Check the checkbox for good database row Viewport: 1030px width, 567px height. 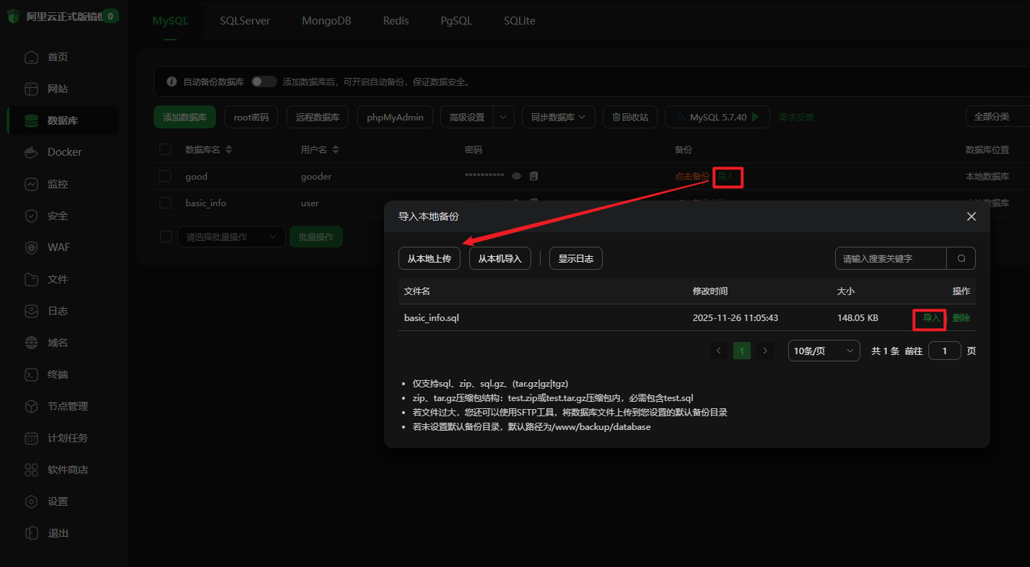pos(165,176)
